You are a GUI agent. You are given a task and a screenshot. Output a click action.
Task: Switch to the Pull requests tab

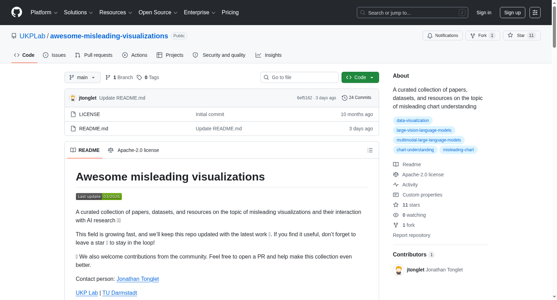94,55
